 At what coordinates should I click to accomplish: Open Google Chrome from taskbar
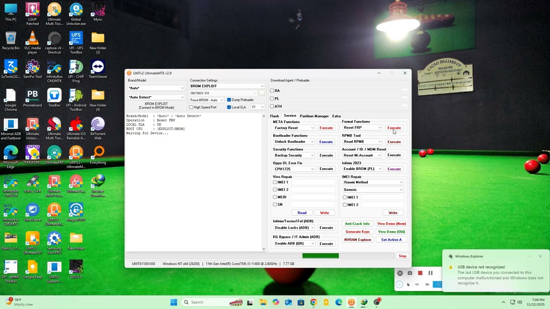(x=313, y=302)
